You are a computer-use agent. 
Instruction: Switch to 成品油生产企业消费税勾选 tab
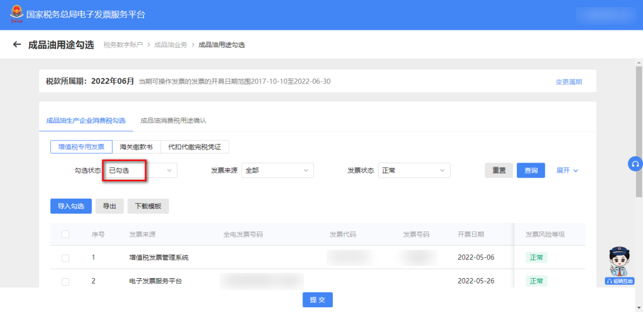[x=86, y=120]
